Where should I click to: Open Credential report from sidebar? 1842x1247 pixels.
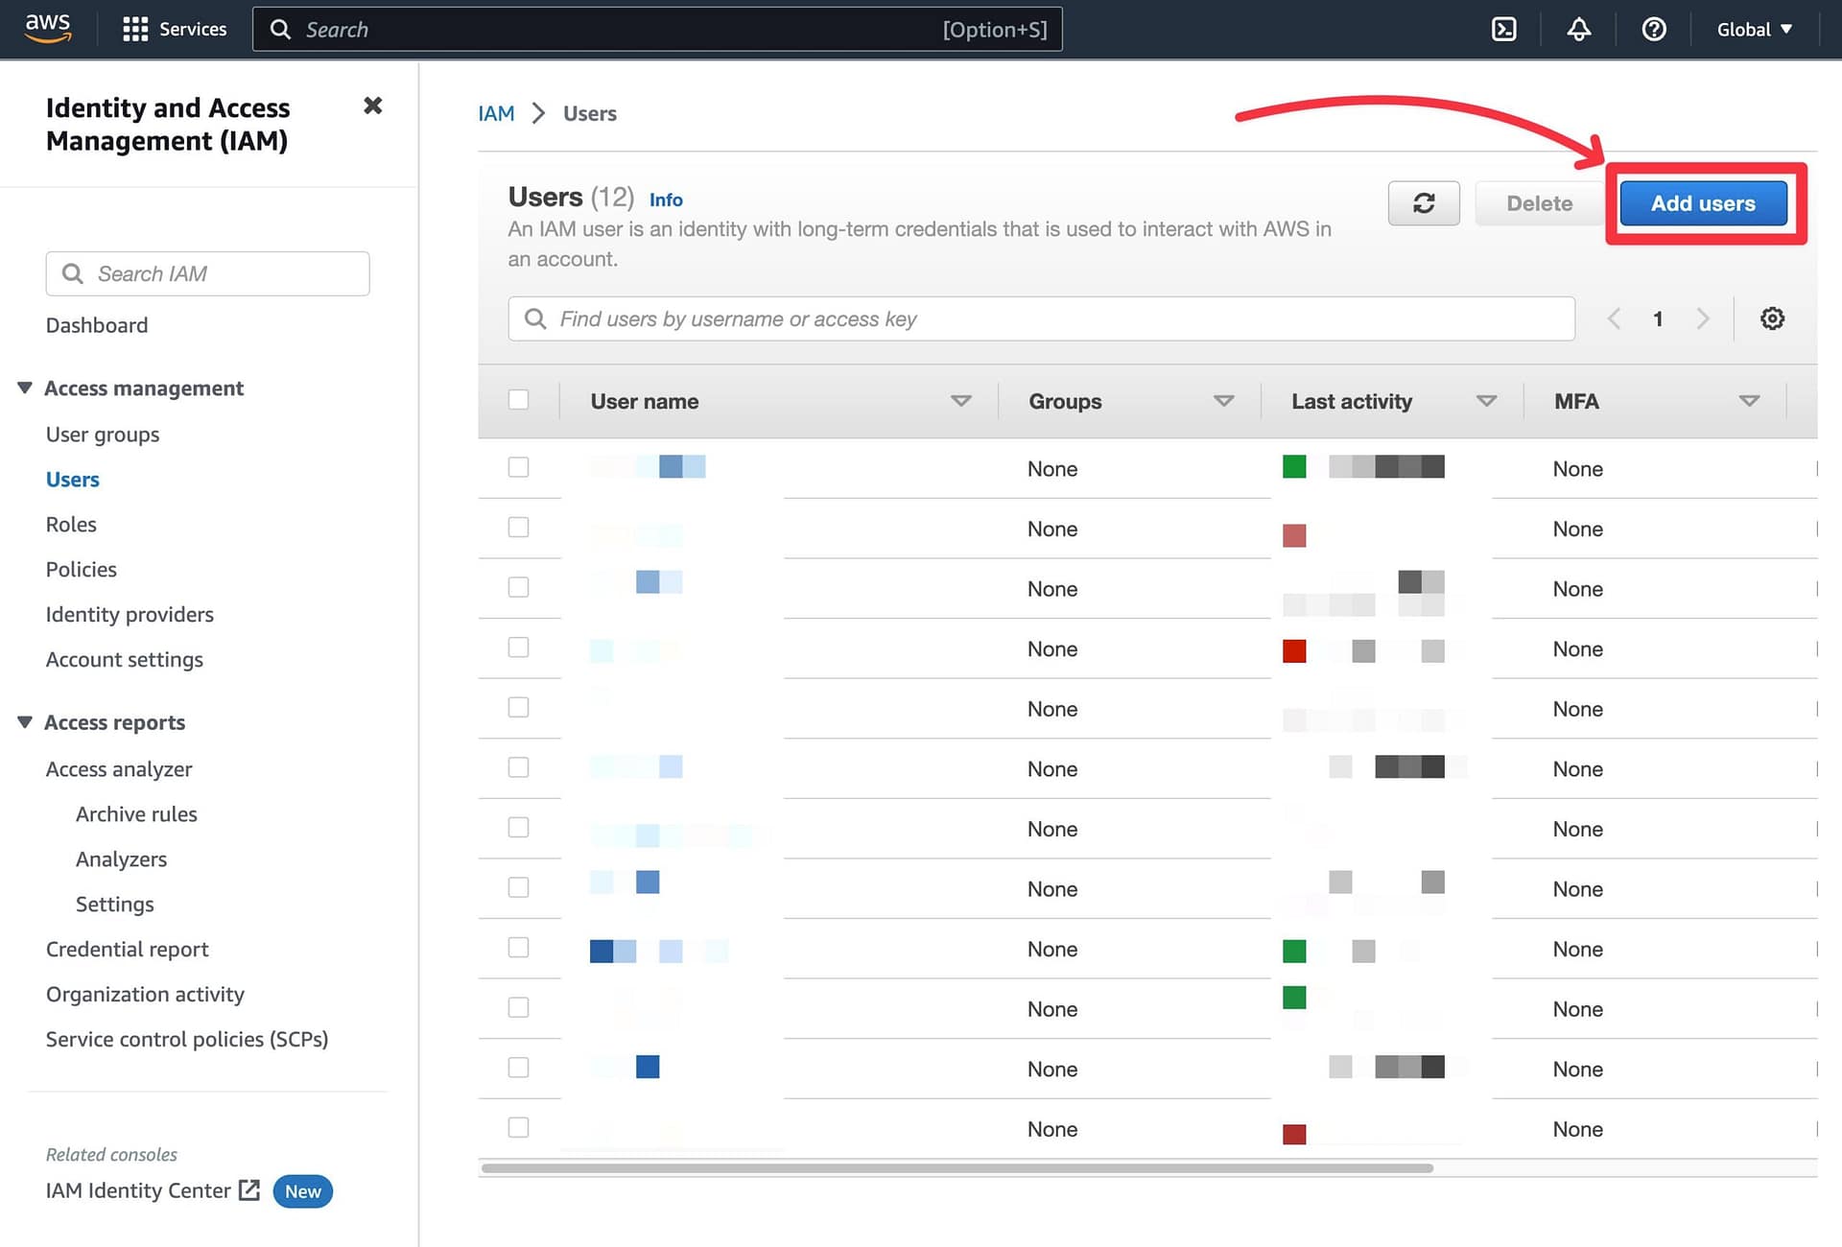tap(127, 949)
